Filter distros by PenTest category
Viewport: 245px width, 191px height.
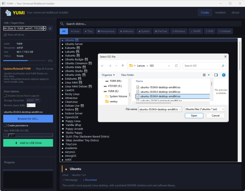click(161, 31)
